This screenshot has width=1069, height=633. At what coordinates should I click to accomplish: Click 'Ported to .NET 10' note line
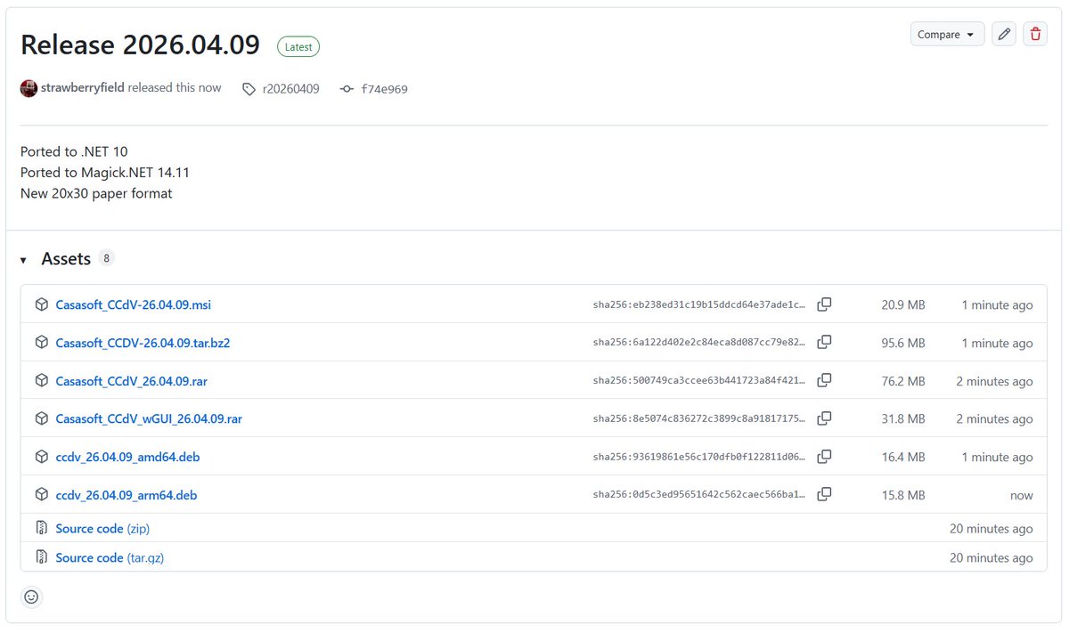(x=74, y=151)
